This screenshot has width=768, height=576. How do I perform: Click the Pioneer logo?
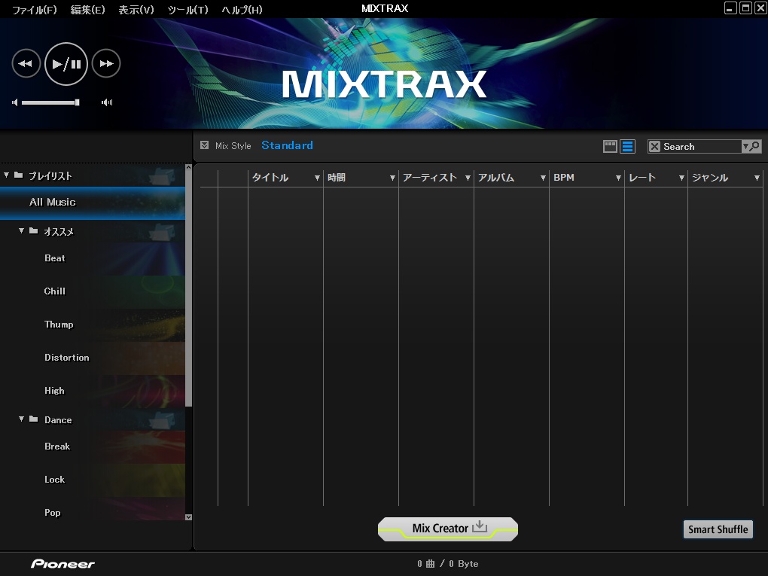(63, 564)
